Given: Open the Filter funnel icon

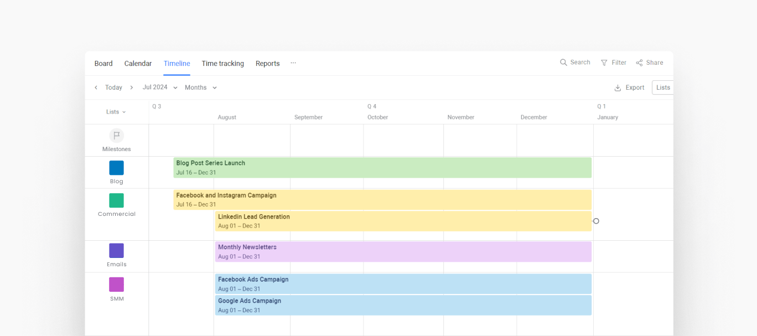Looking at the screenshot, I should (604, 63).
